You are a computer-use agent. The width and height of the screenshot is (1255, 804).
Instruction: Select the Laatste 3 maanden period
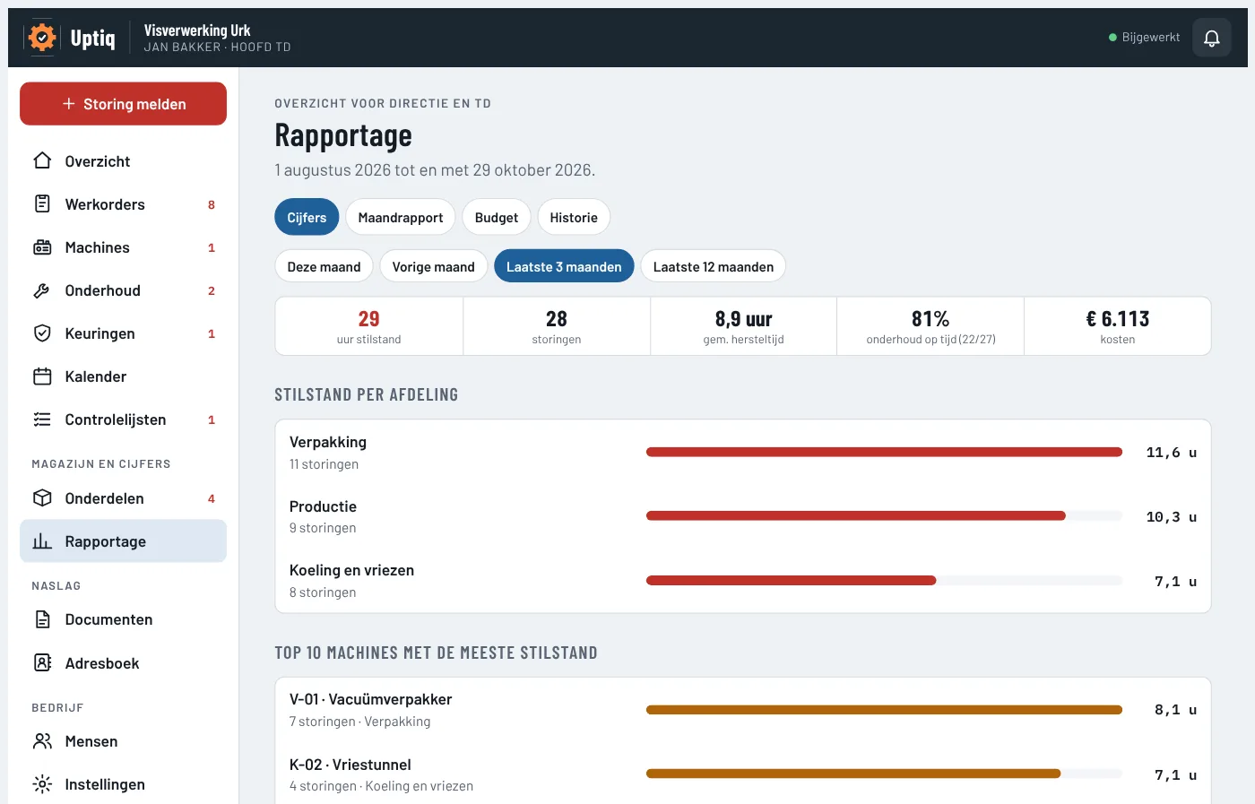click(x=564, y=266)
